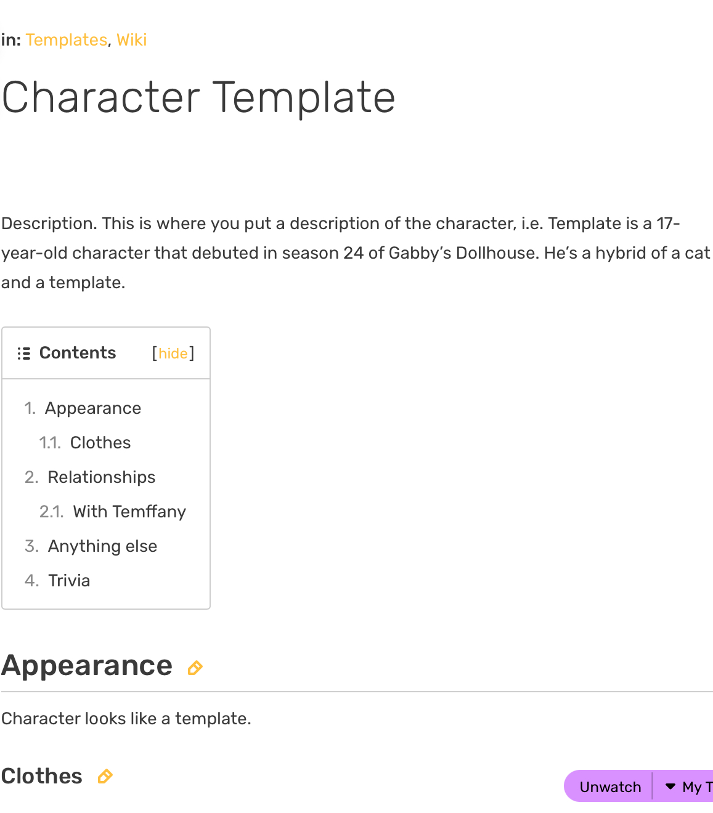Go to With Temffany contents entry
Viewport: 713px width, 813px height.
coord(129,512)
